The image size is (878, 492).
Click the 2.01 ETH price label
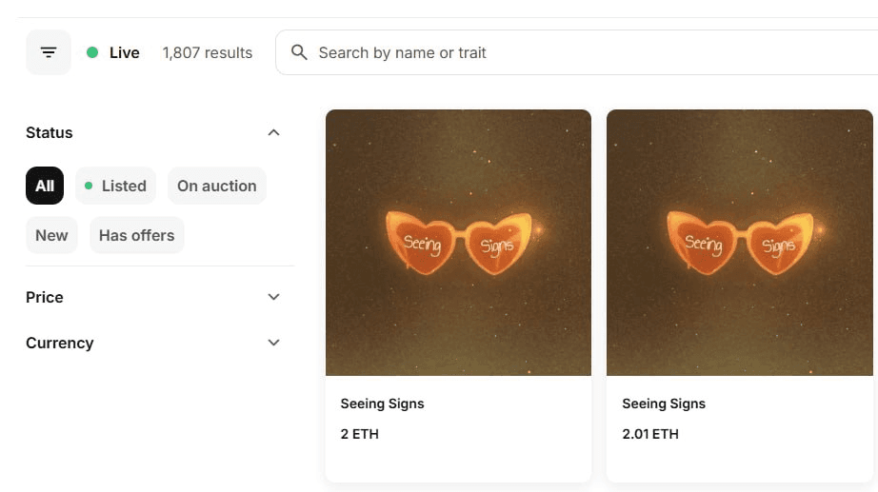click(650, 434)
